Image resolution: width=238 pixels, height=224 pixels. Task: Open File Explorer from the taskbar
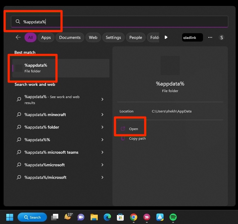[x=94, y=217]
